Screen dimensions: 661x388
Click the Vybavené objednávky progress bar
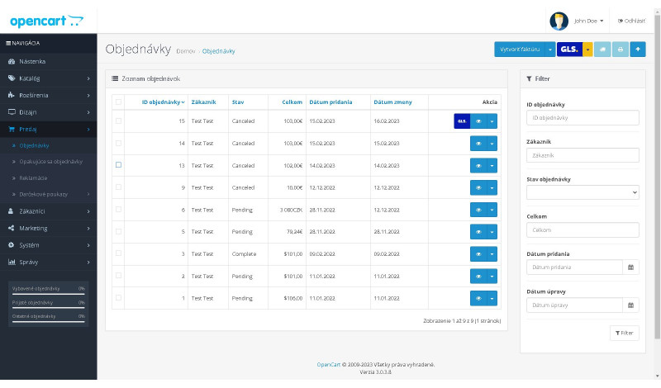pyautogui.click(x=47, y=294)
